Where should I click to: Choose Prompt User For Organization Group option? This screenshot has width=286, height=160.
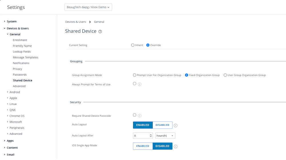tap(135, 75)
